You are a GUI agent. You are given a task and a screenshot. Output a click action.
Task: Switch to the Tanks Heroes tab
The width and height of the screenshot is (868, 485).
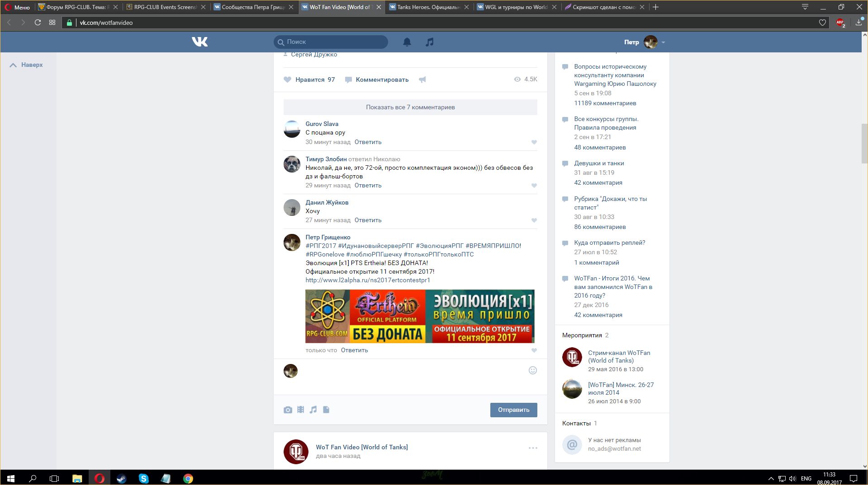428,7
